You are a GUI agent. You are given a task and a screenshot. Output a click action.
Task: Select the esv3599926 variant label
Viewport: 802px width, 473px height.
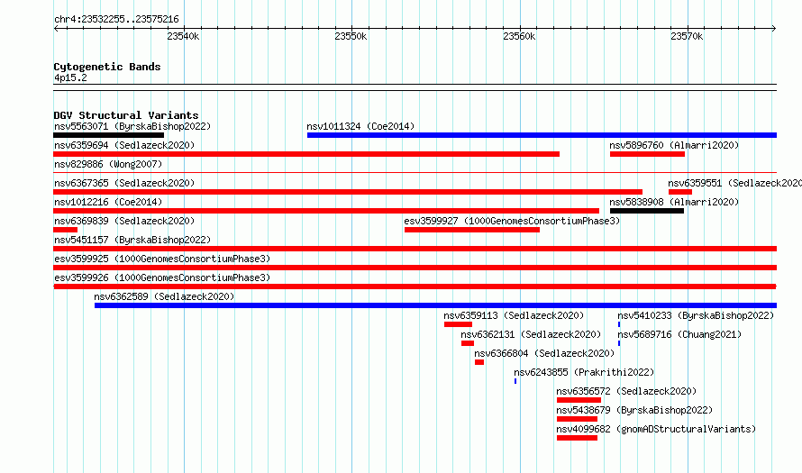point(162,277)
